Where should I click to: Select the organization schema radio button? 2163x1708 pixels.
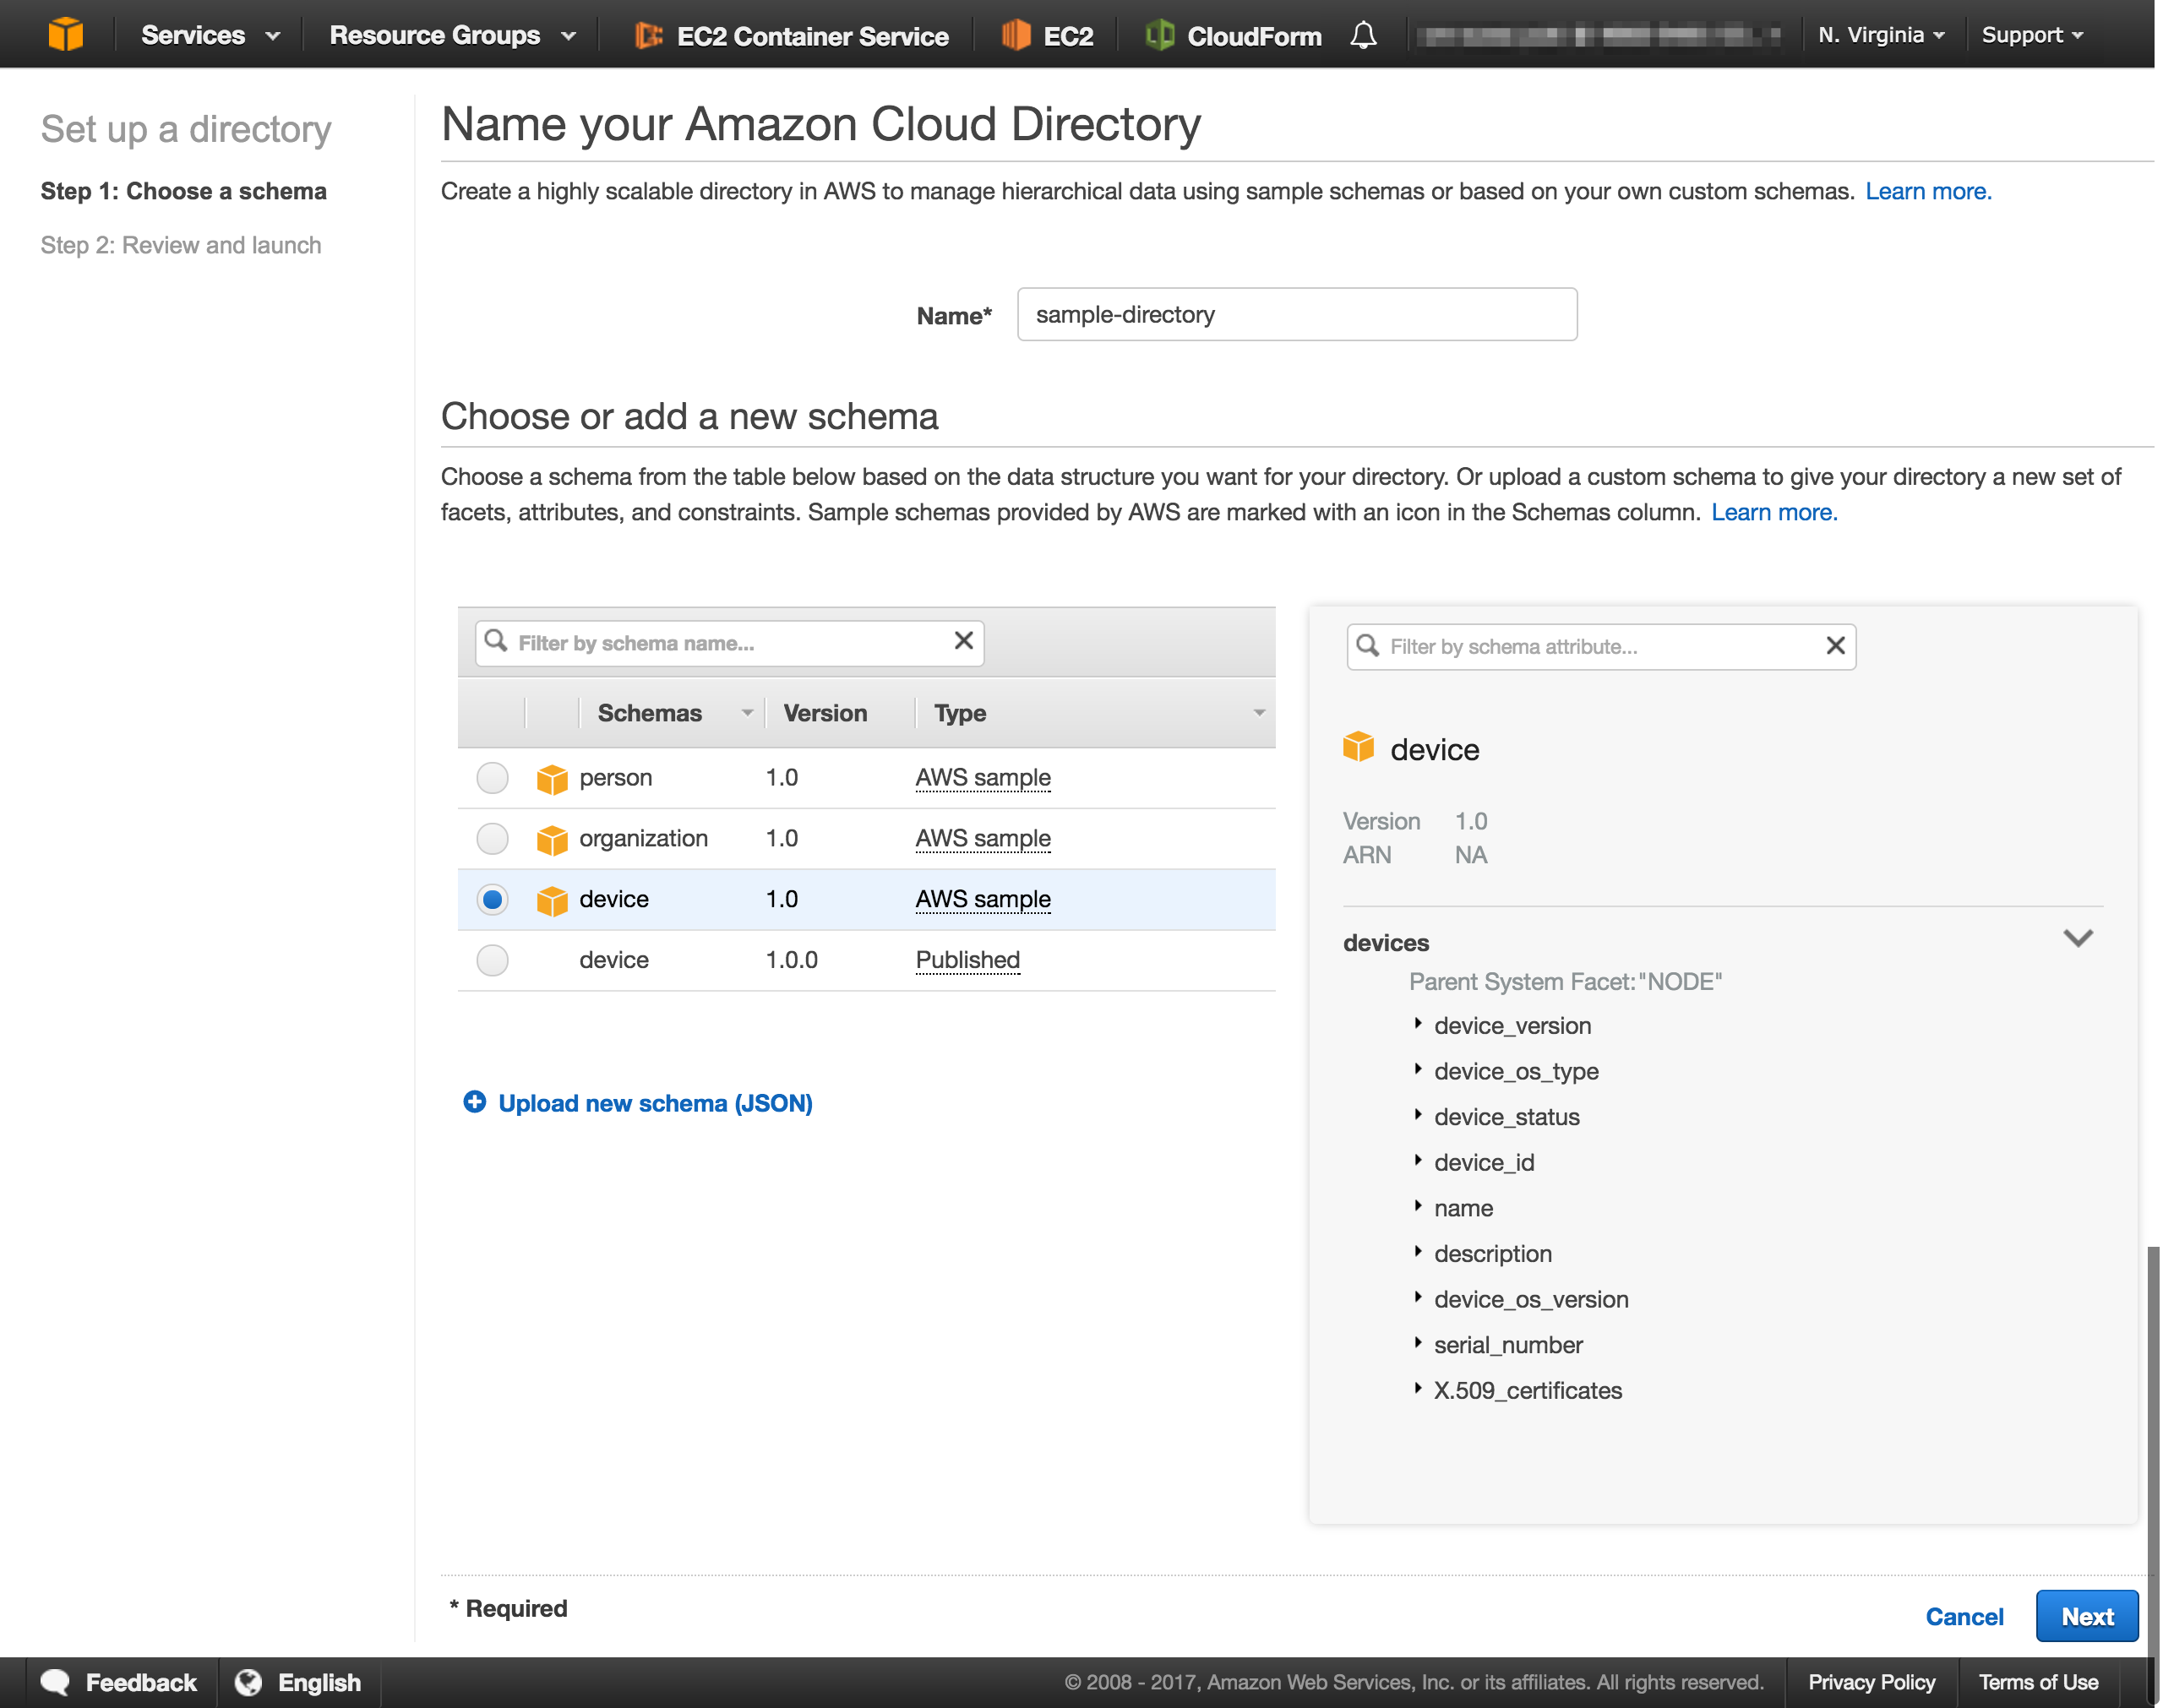491,838
